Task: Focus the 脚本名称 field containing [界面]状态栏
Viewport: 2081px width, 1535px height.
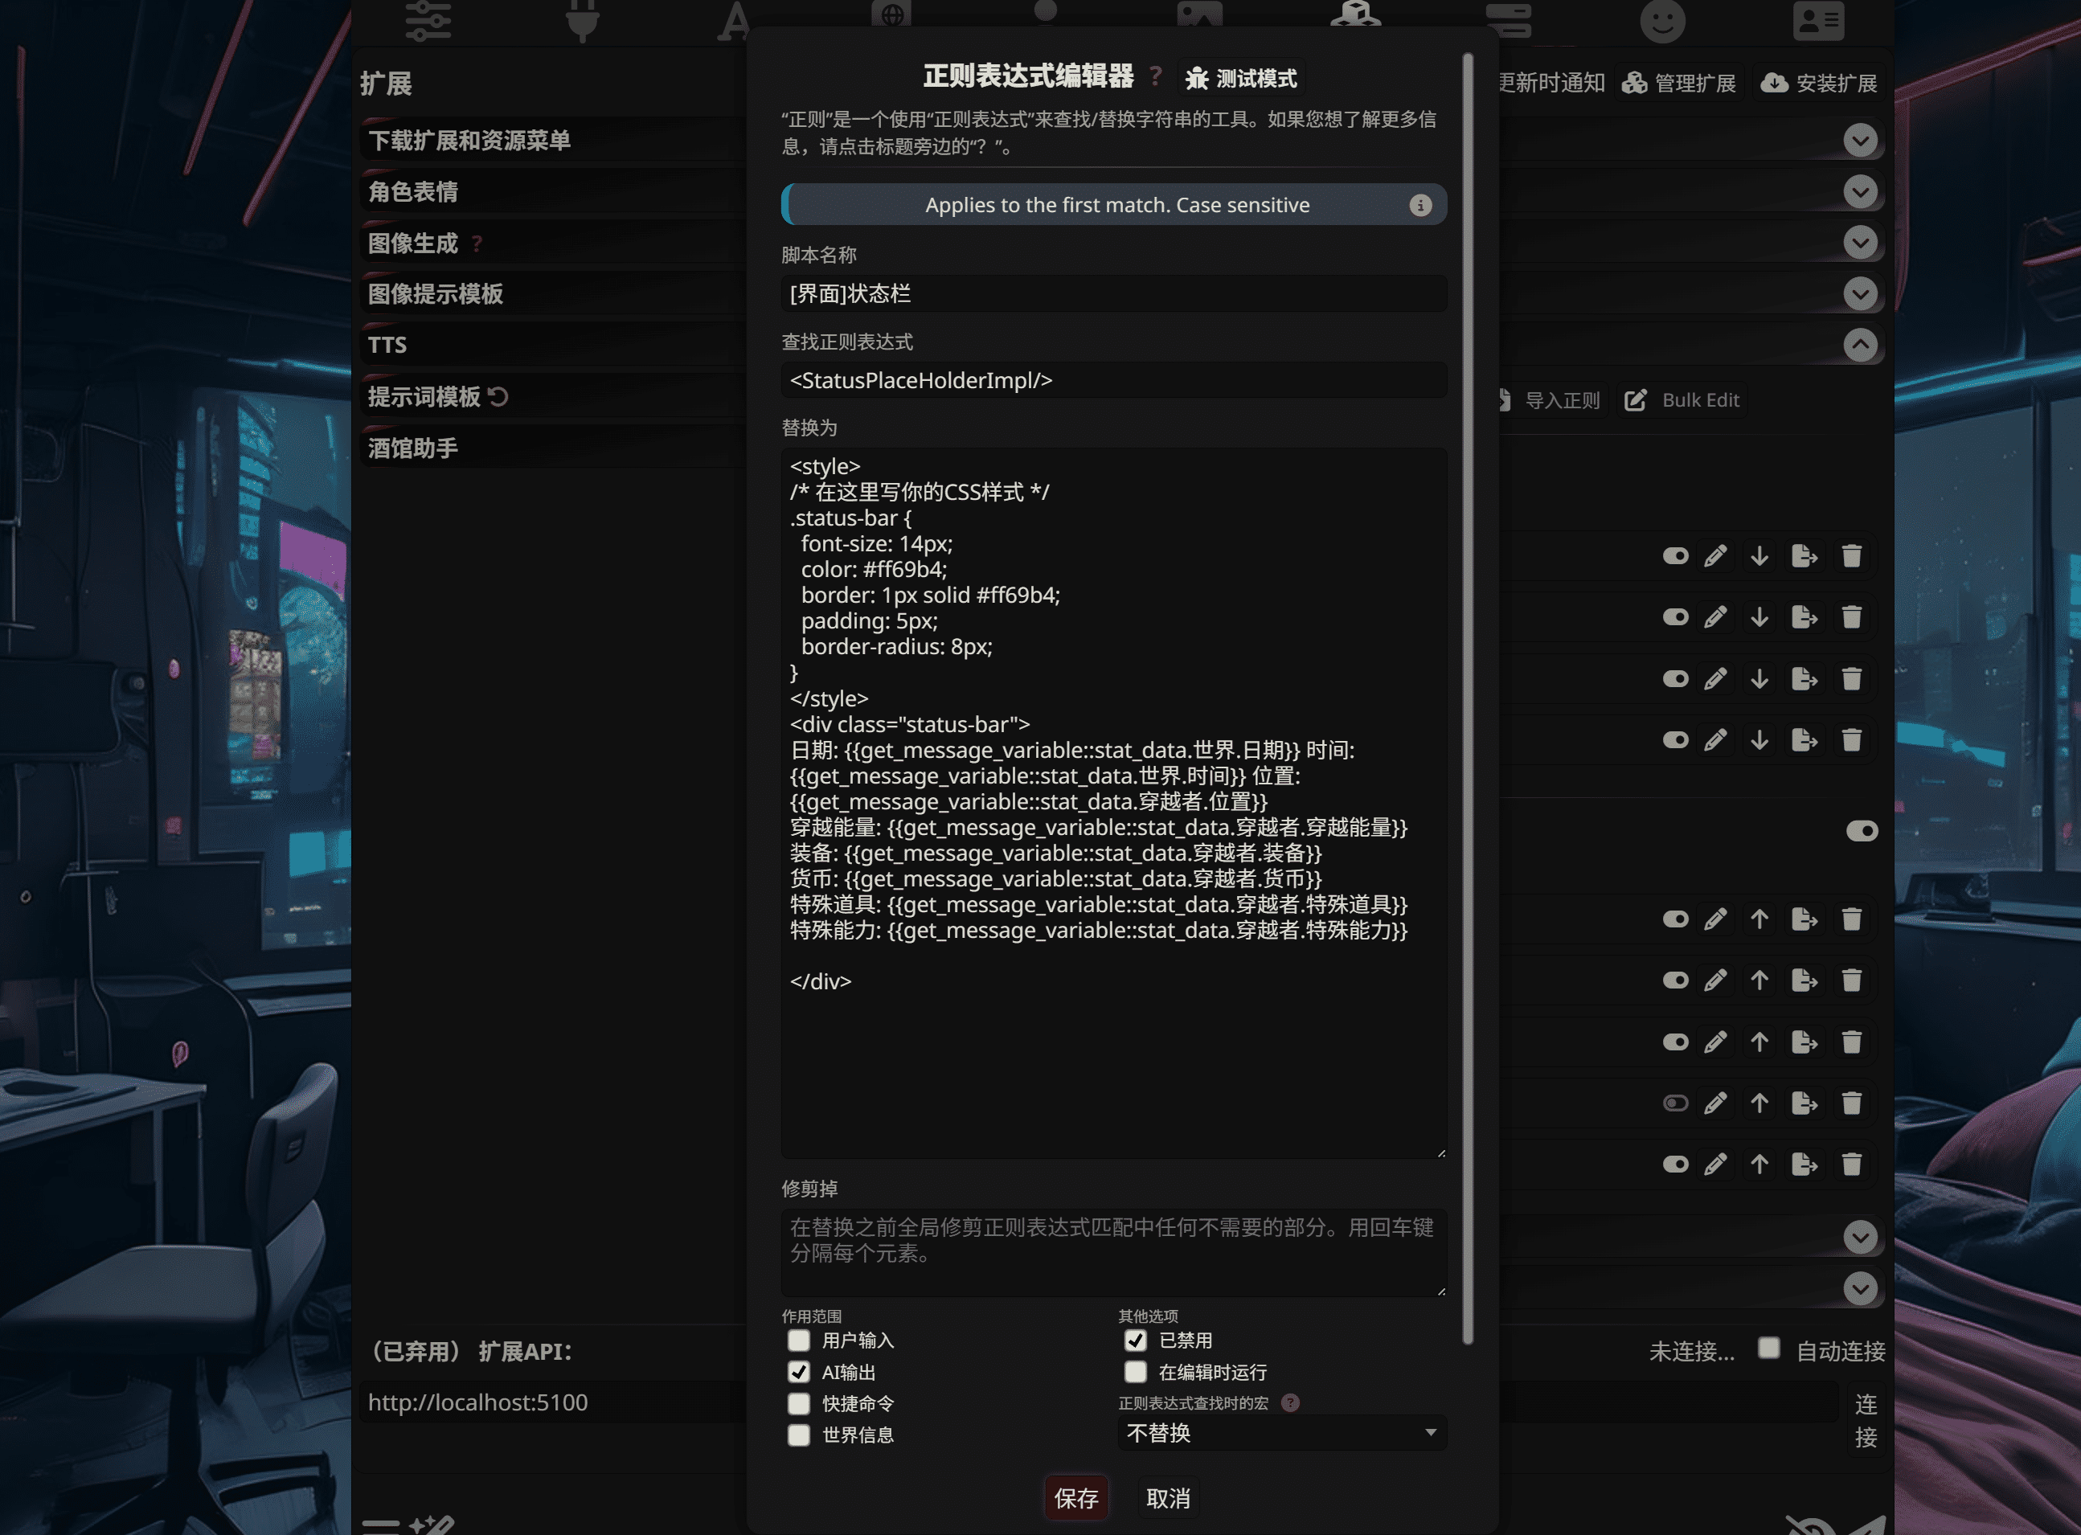Action: pyautogui.click(x=1113, y=295)
